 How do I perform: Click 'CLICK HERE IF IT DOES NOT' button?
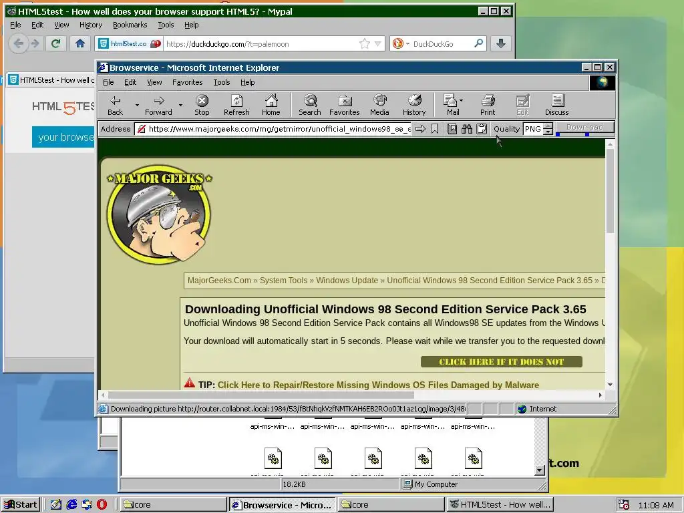click(x=501, y=361)
